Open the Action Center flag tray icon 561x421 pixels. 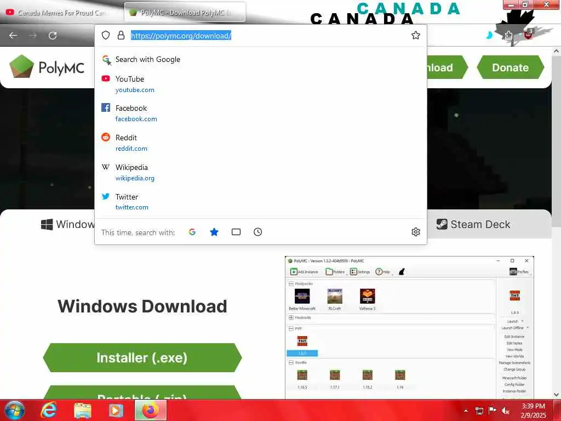pos(493,411)
